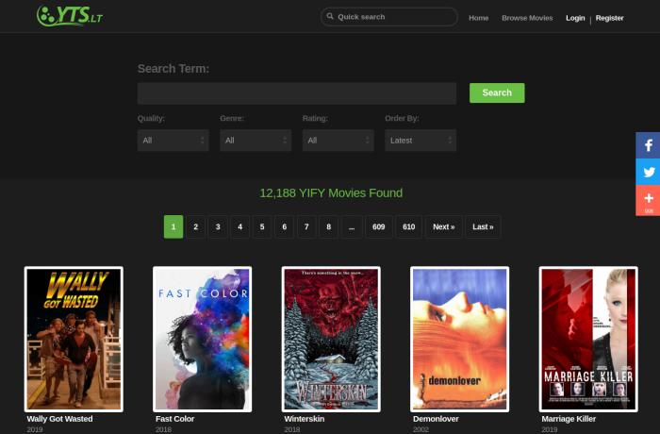Screen dimensions: 660x434
Task: Click the Fast Color title link
Action: (x=174, y=419)
